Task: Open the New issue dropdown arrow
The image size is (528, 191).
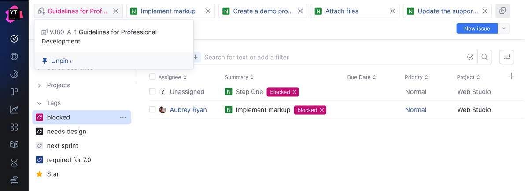Action: coord(504,29)
